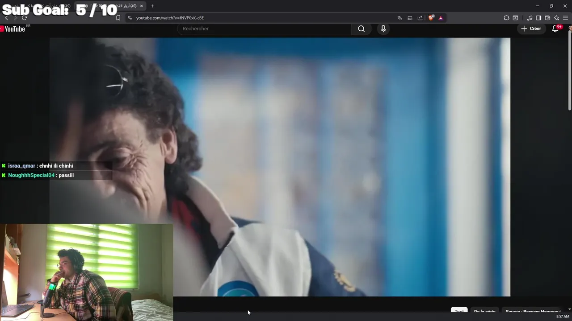Open the music note playlist icon
The image size is (572, 321).
point(530,18)
